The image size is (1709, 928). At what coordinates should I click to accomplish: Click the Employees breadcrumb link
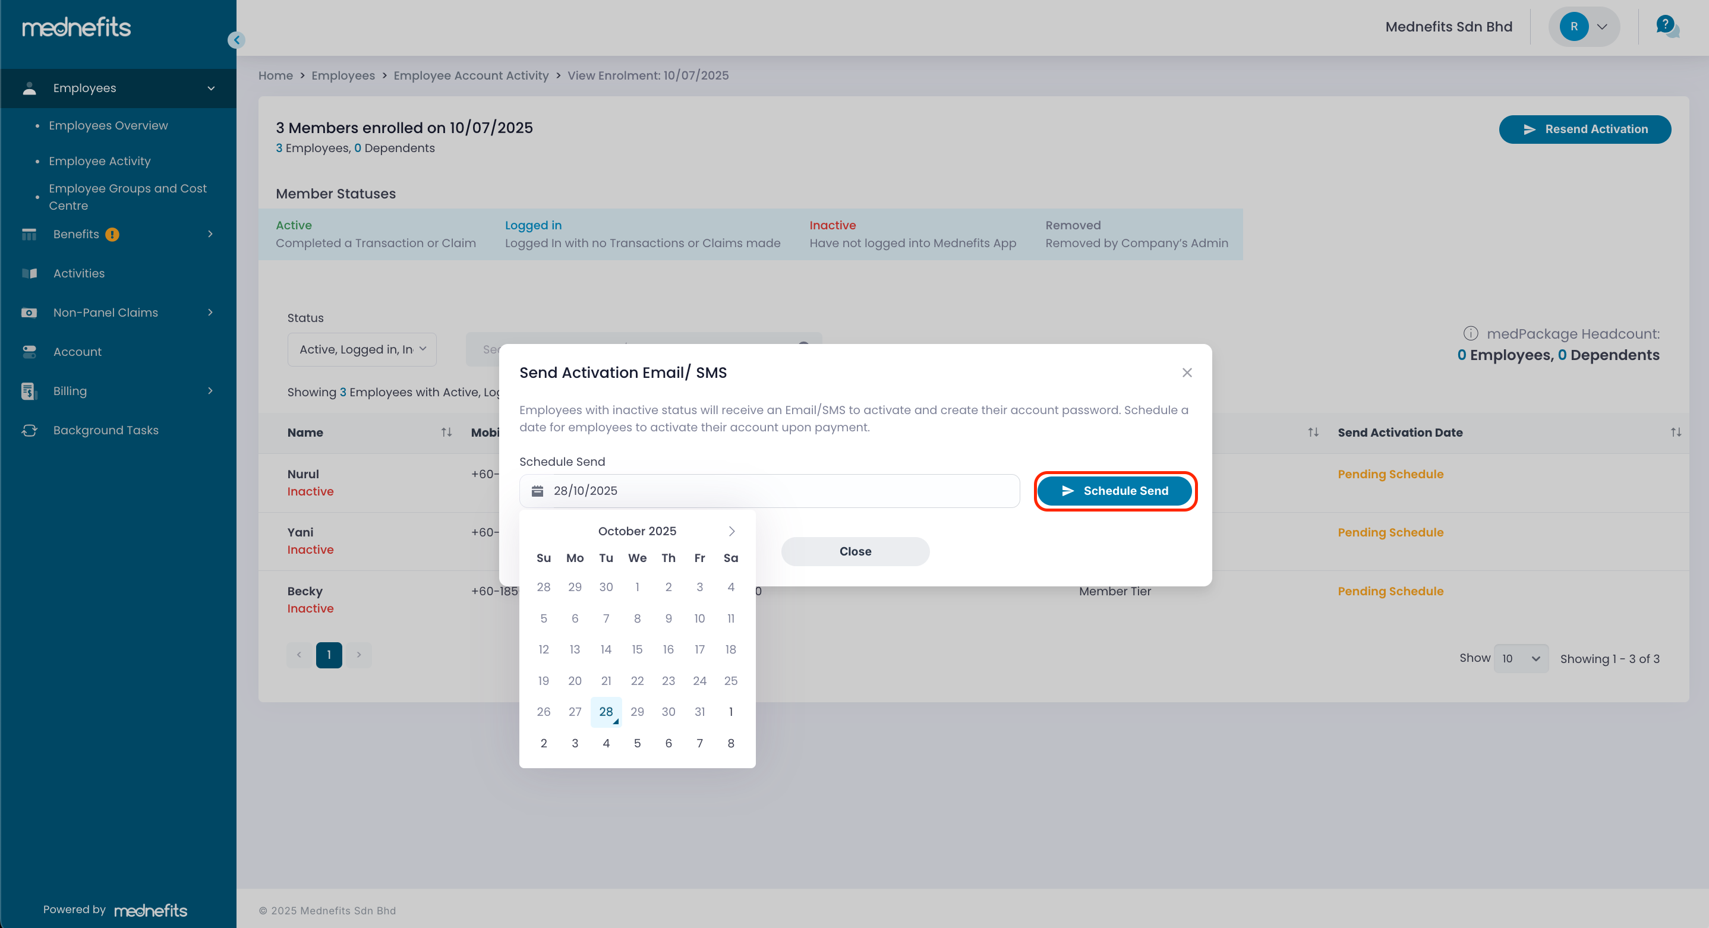coord(343,75)
